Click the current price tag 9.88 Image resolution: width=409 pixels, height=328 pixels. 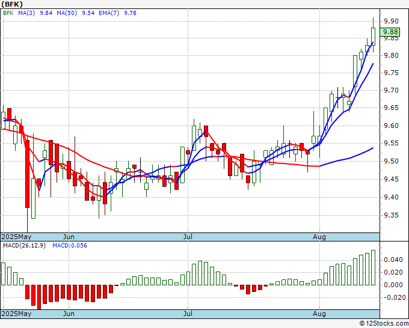click(x=390, y=32)
